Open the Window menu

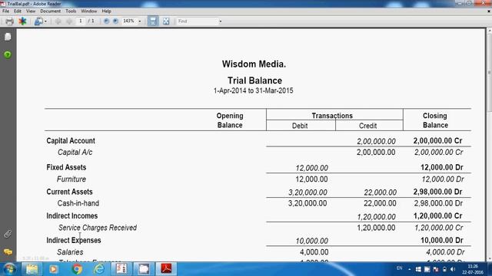[x=89, y=11]
